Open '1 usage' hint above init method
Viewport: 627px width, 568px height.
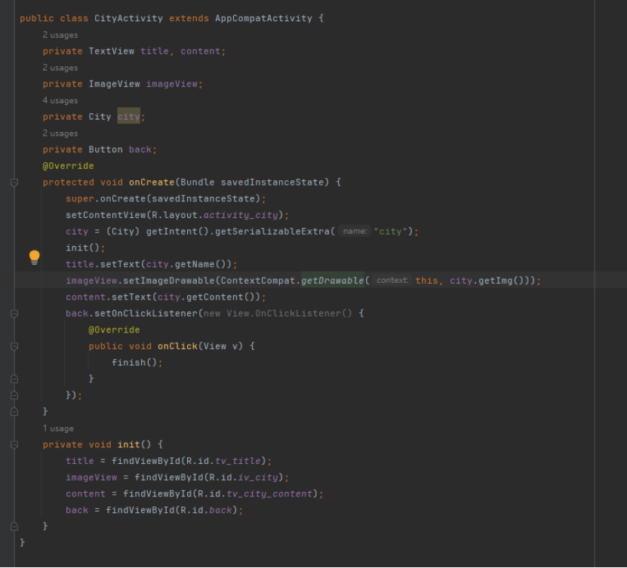point(58,428)
